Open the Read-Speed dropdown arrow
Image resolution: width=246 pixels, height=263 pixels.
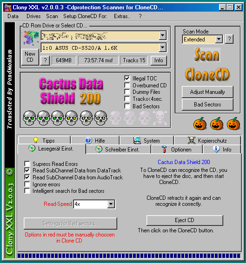111,204
